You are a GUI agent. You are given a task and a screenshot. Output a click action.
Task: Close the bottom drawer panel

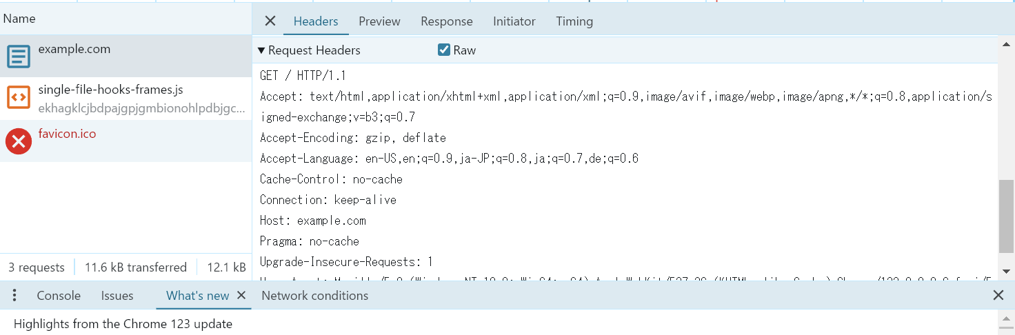coord(998,296)
